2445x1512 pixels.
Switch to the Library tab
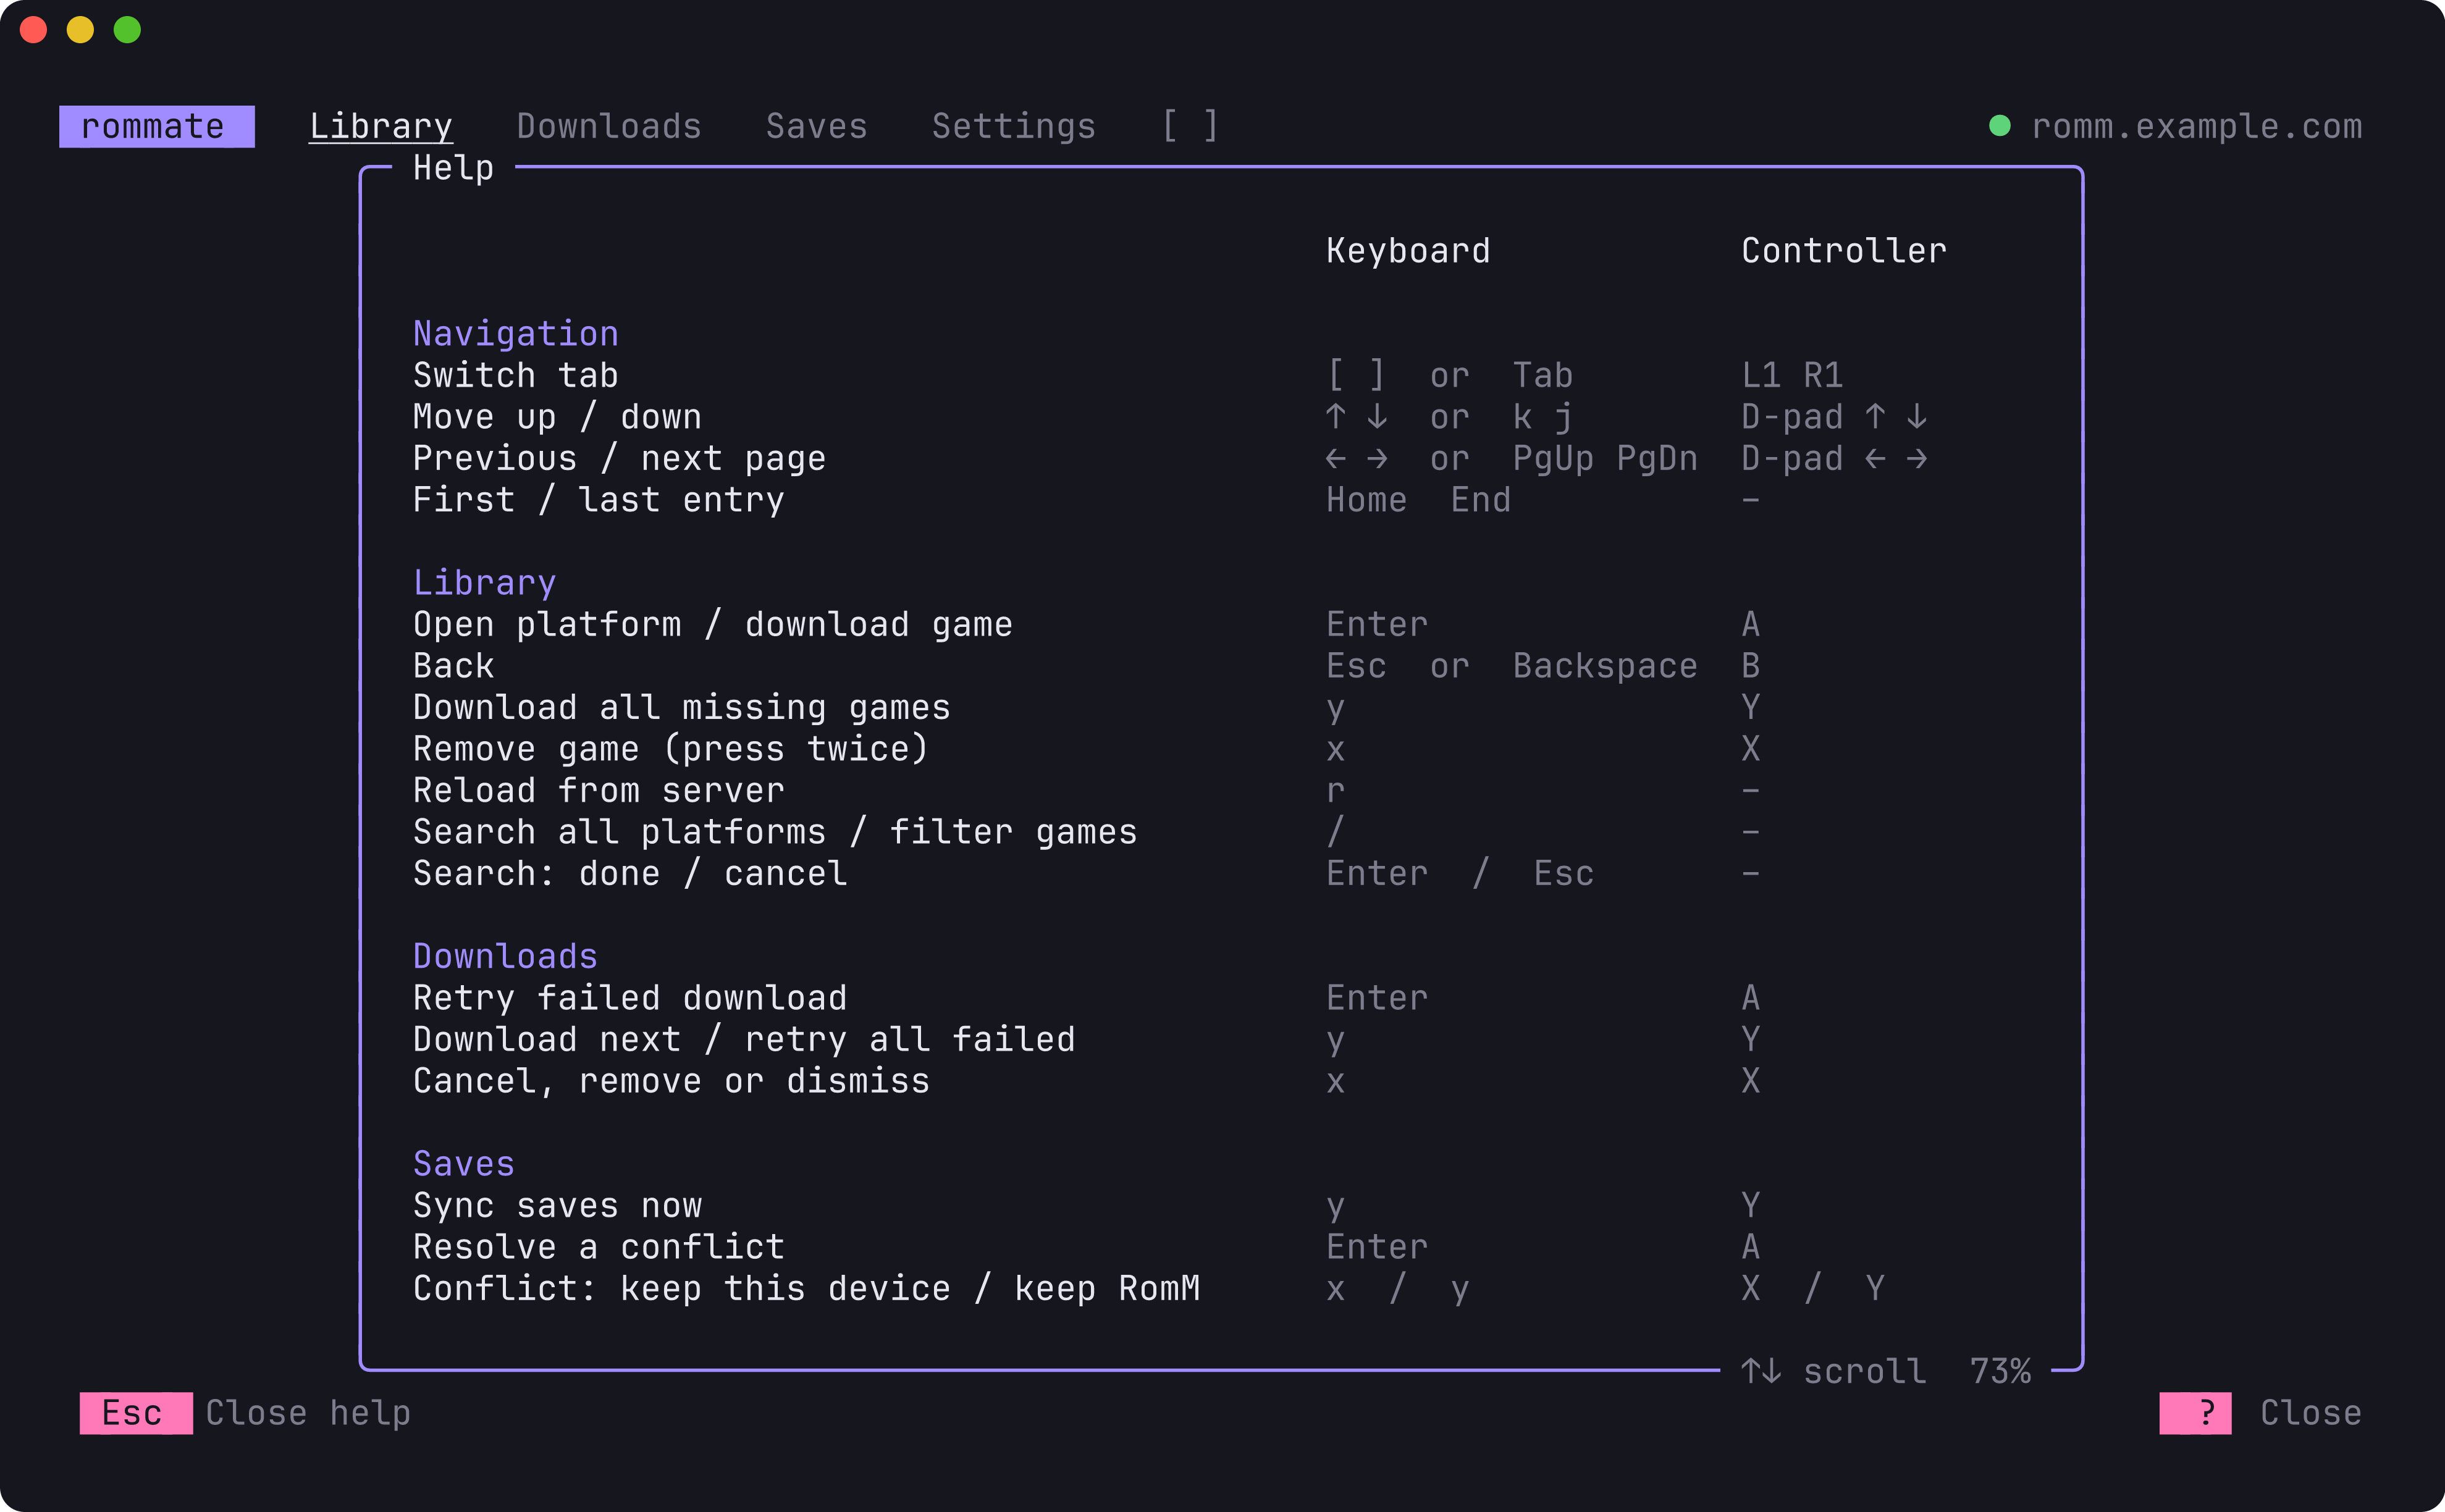click(x=380, y=126)
